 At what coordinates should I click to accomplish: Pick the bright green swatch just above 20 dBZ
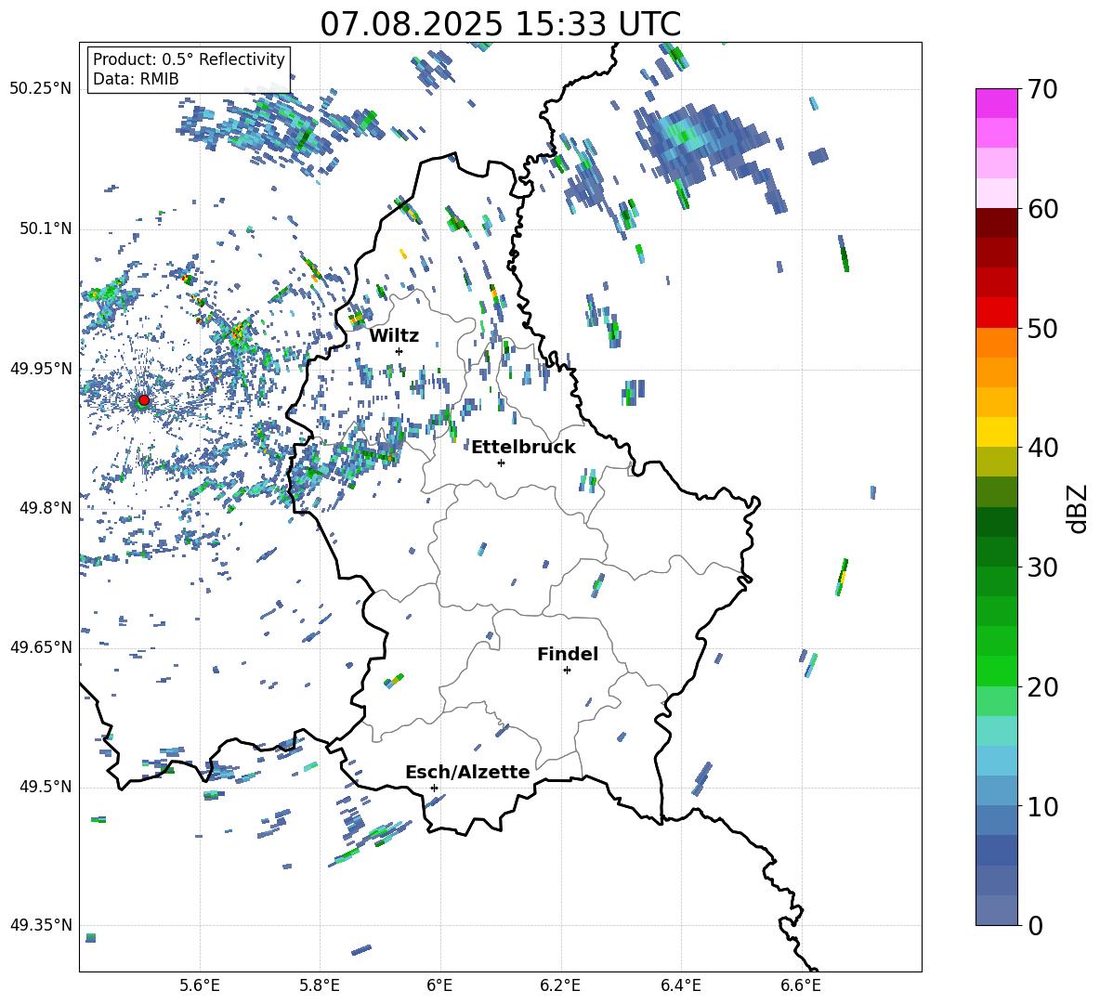(996, 671)
